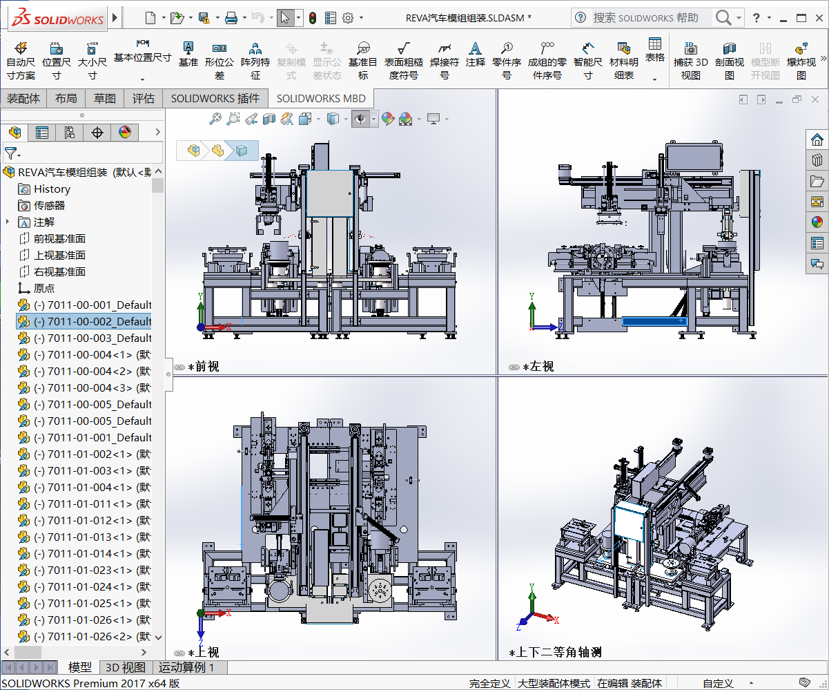
Task: Click the 自定义 status bar button
Action: click(718, 683)
